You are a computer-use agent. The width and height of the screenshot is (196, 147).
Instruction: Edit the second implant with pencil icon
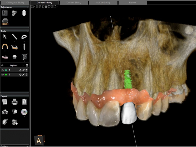[x=23, y=75]
